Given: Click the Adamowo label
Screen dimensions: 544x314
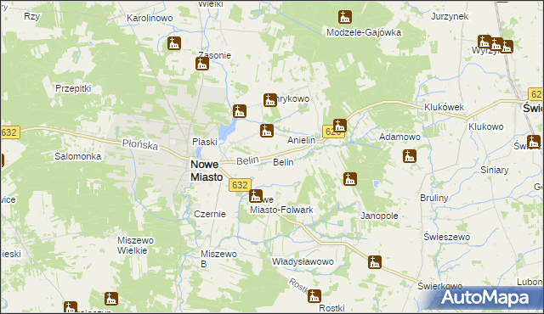Looking at the screenshot, I should pos(399,137).
